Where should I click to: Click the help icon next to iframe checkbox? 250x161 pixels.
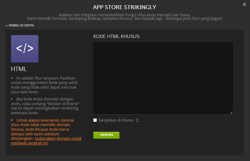point(137,120)
